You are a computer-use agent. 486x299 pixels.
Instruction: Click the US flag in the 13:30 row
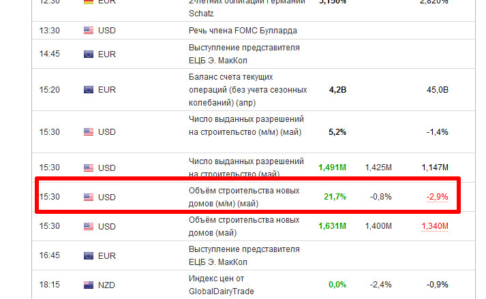pos(89,31)
